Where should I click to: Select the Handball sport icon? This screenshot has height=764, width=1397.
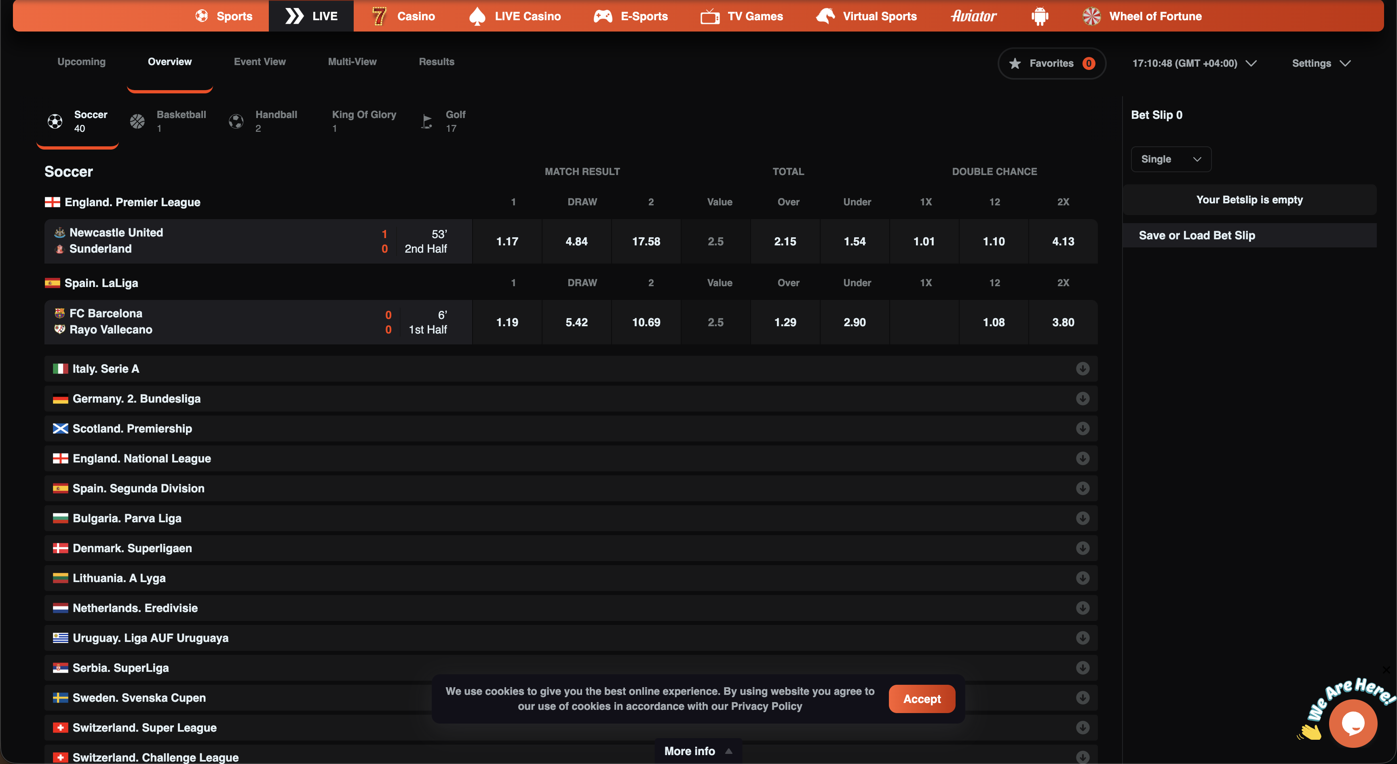pos(236,121)
